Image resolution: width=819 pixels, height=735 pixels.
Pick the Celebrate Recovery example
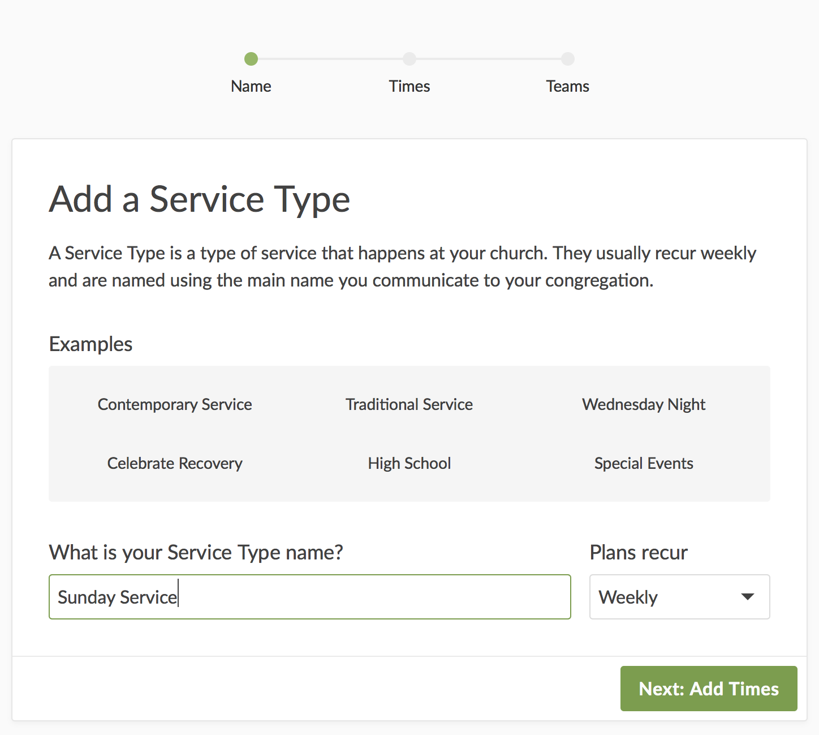tap(175, 463)
